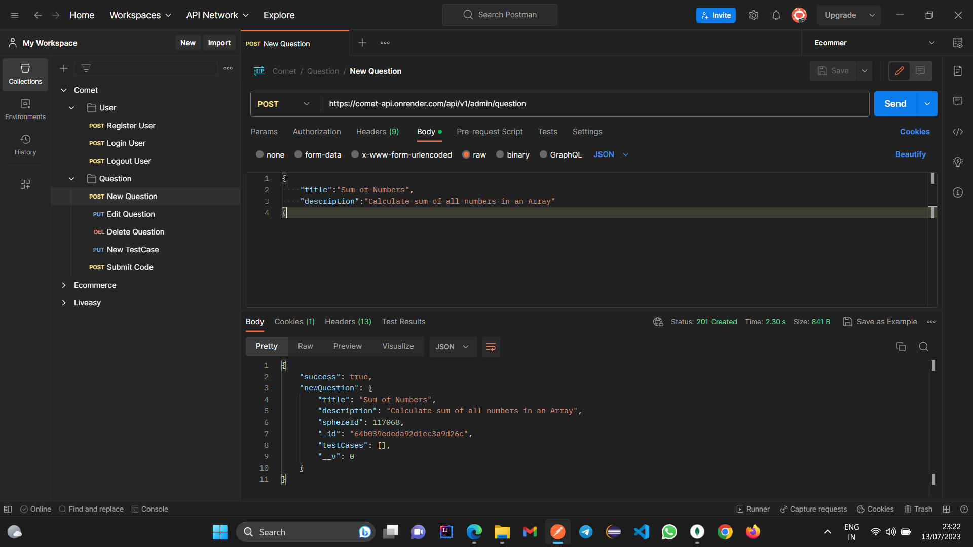This screenshot has height=547, width=973.
Task: Switch to the Environments panel
Action: pyautogui.click(x=25, y=108)
